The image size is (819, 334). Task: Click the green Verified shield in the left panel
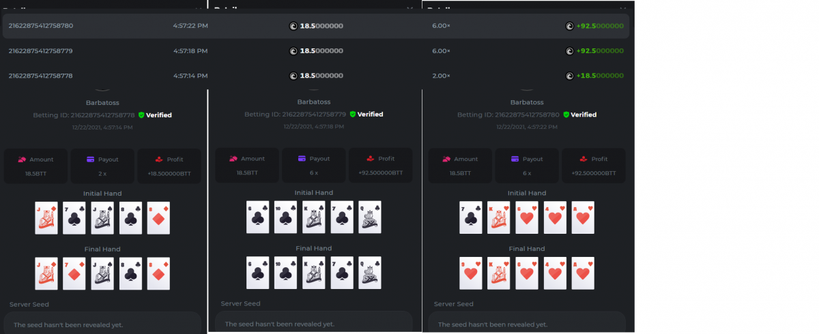141,115
